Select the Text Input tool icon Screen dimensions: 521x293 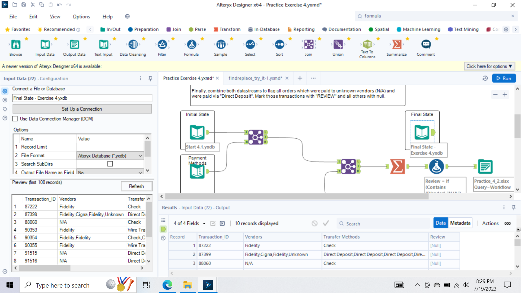click(x=103, y=44)
